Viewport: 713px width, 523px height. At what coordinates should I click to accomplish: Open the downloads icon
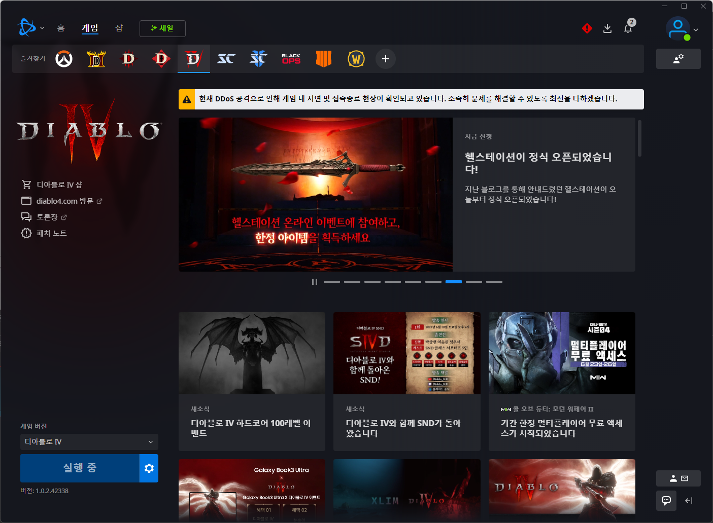pyautogui.click(x=607, y=28)
